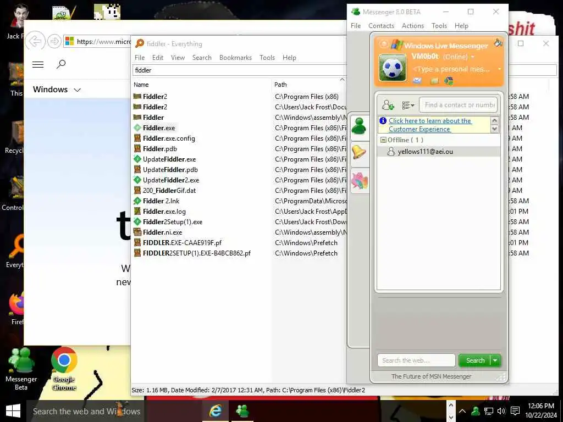Viewport: 563px width, 422px height.
Task: Open Messenger's Tools menu
Action: coord(439,26)
